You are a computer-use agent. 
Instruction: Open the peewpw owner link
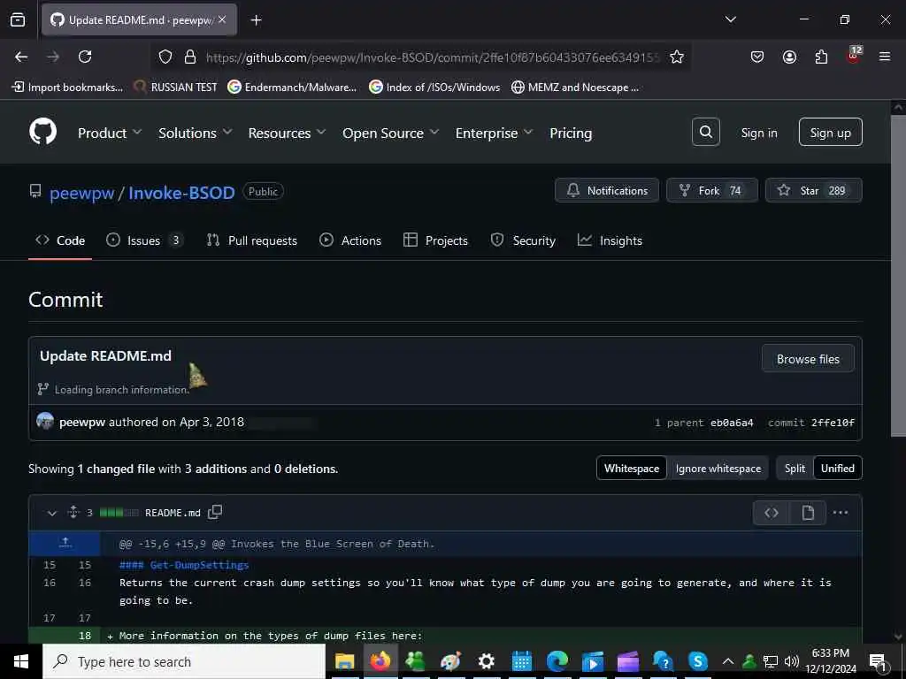point(81,192)
